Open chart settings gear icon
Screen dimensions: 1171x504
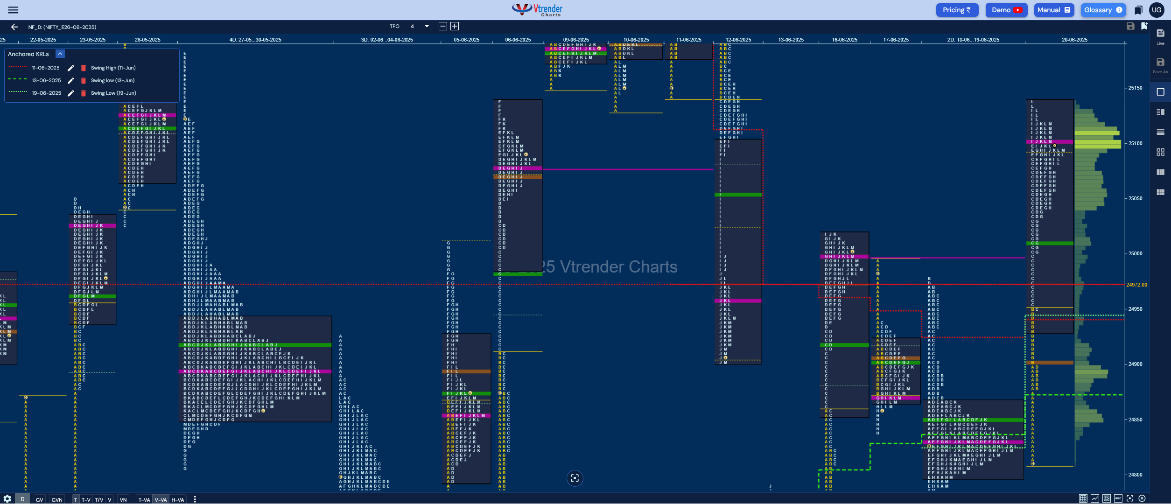click(7, 499)
